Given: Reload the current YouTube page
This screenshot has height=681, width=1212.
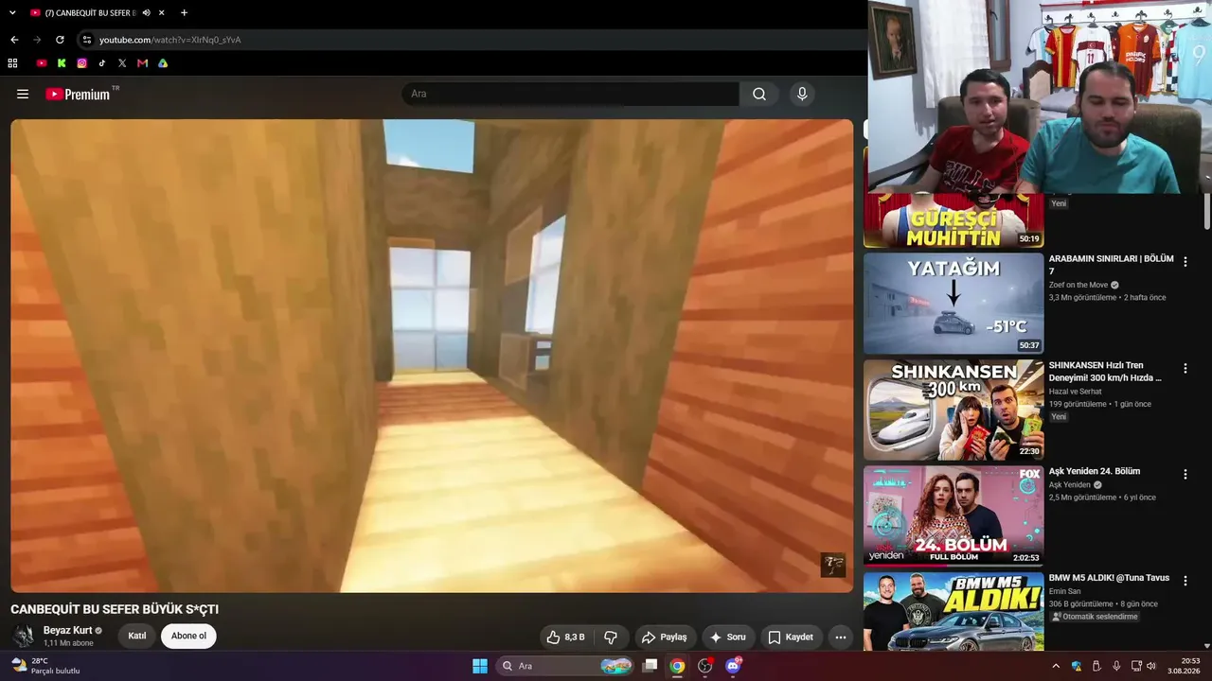Looking at the screenshot, I should tap(60, 40).
